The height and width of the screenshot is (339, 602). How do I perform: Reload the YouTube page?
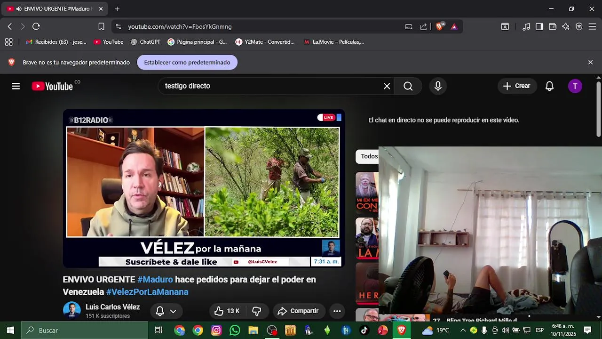click(x=36, y=26)
